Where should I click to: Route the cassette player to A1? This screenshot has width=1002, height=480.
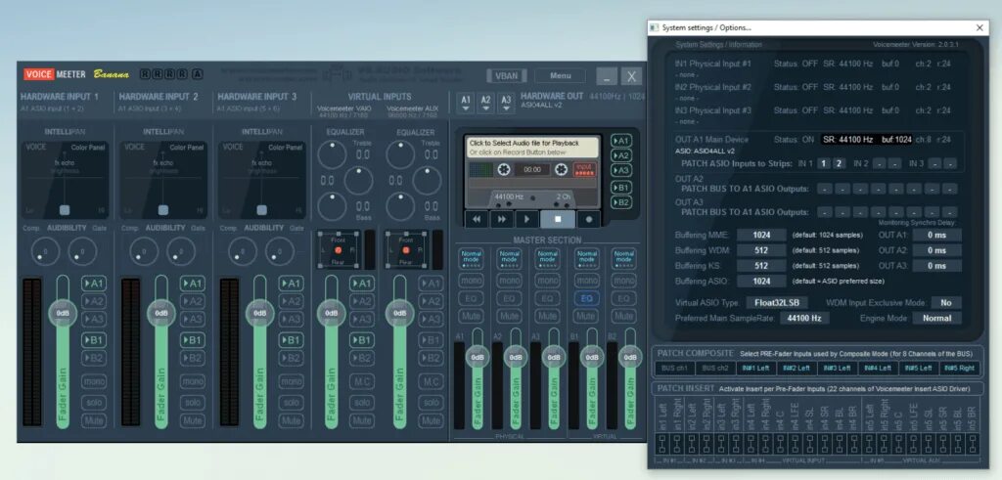tap(621, 141)
